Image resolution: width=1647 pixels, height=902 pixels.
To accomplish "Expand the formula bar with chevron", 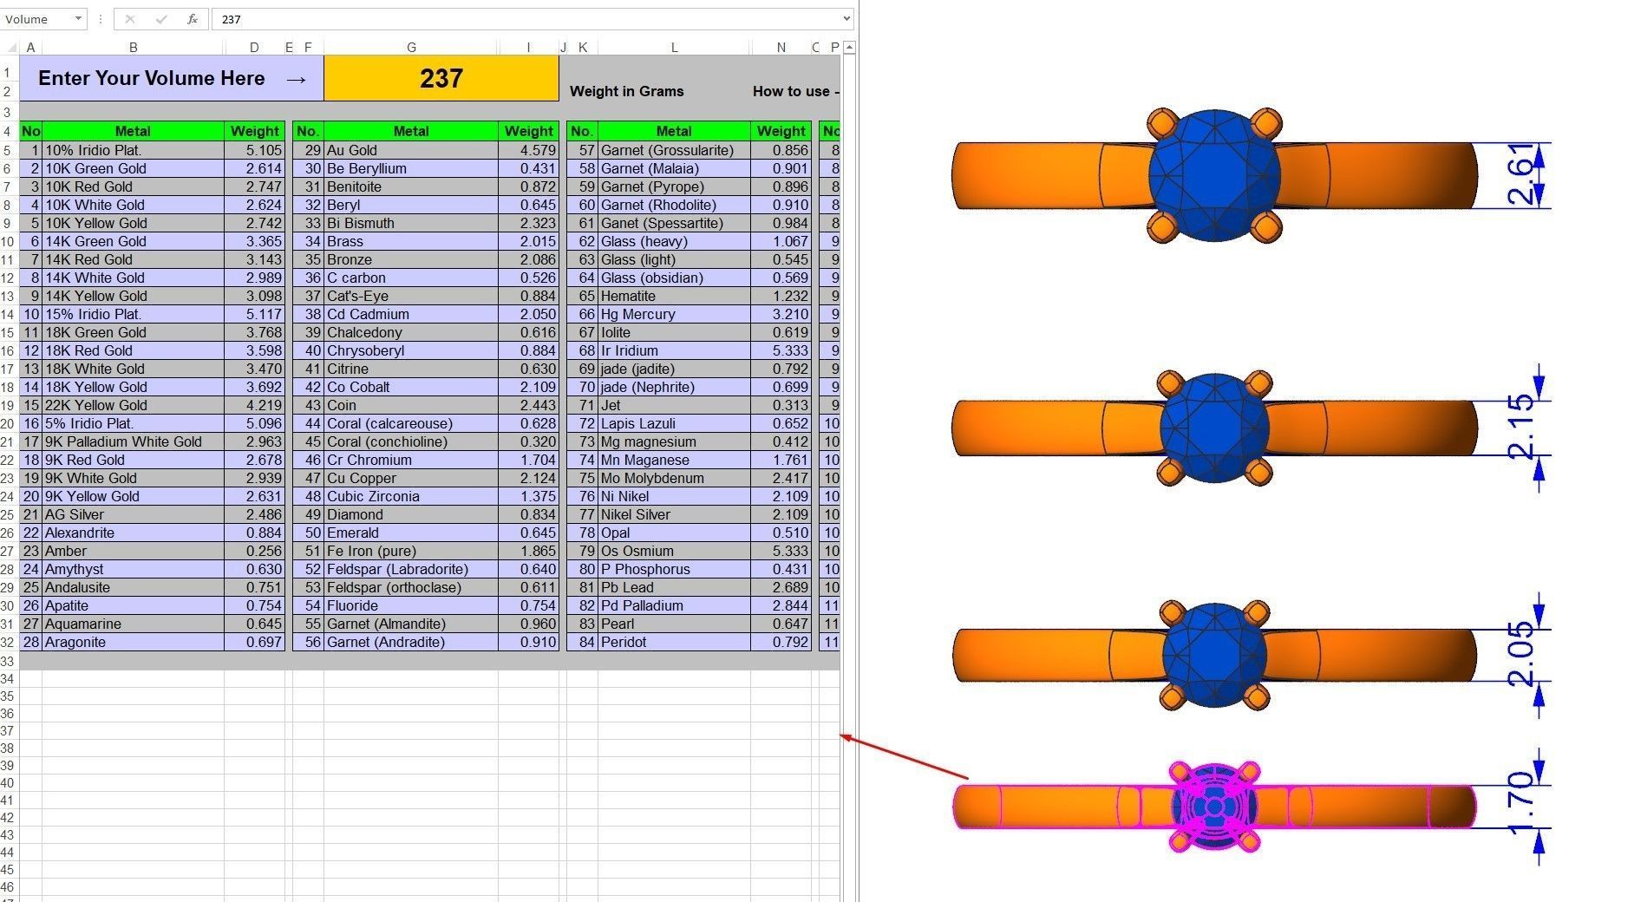I will (x=846, y=19).
